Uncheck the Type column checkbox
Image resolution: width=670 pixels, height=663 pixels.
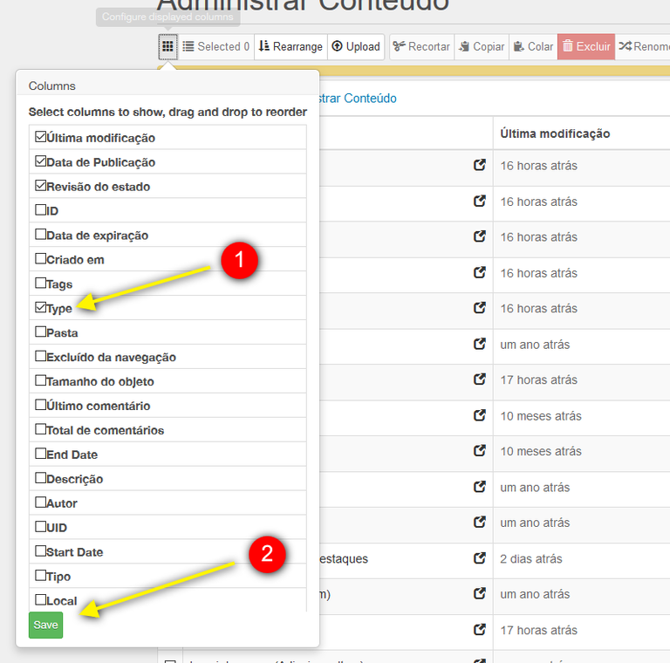41,308
